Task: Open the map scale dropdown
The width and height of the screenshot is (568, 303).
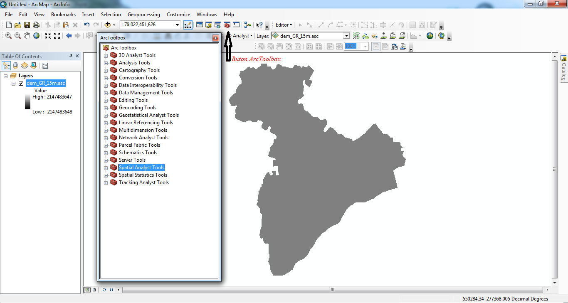Action: [178, 25]
